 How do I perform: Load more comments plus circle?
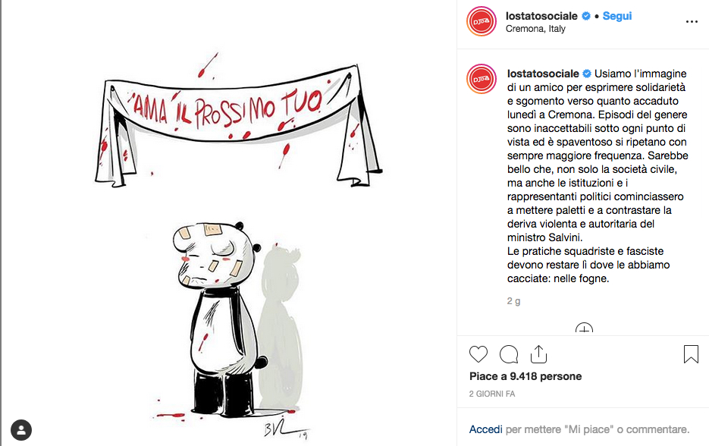click(584, 328)
